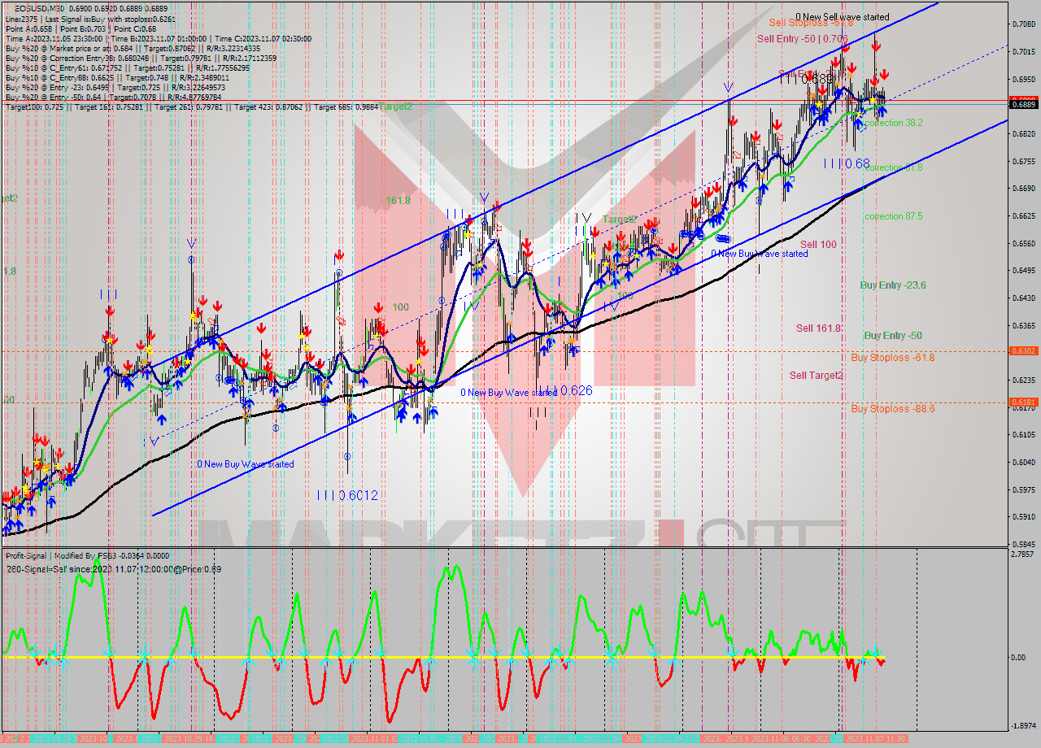
Task: Click the 'Sell Target2' label
Action: click(x=816, y=376)
